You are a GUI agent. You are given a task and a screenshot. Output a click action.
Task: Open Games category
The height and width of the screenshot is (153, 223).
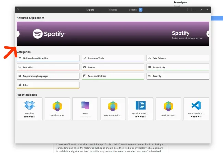click(x=113, y=67)
